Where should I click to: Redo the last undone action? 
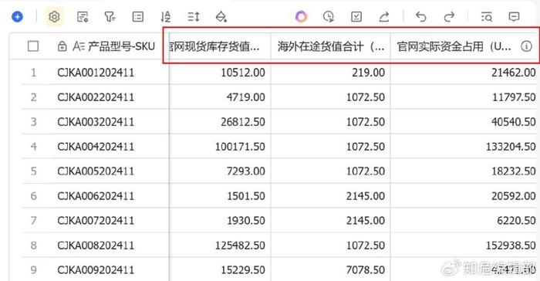coord(449,16)
